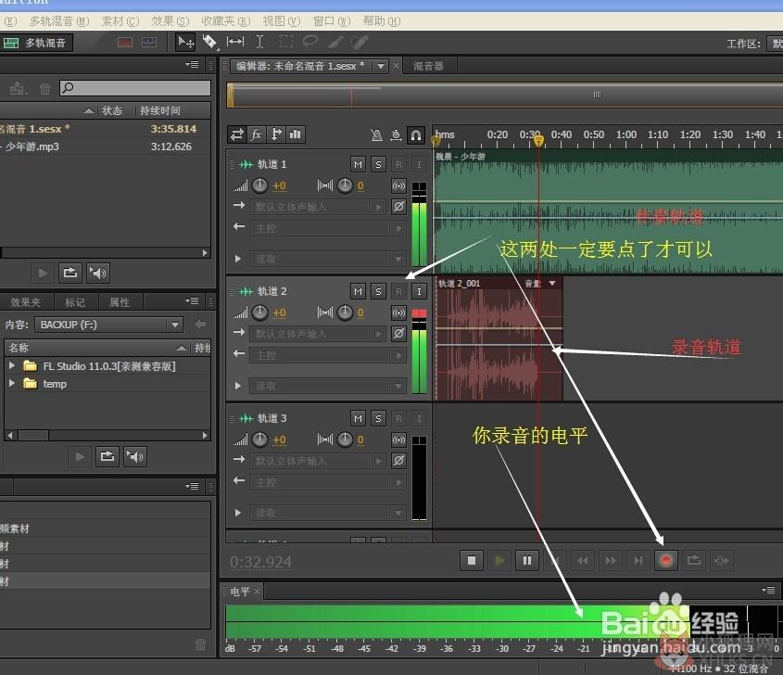783x675 pixels.
Task: Click import file icon in Files panel
Action: [19, 88]
